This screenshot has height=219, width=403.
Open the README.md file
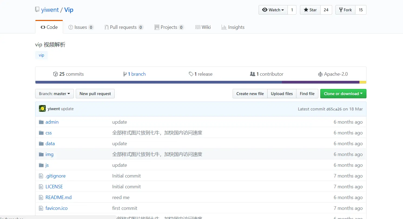pyautogui.click(x=58, y=197)
